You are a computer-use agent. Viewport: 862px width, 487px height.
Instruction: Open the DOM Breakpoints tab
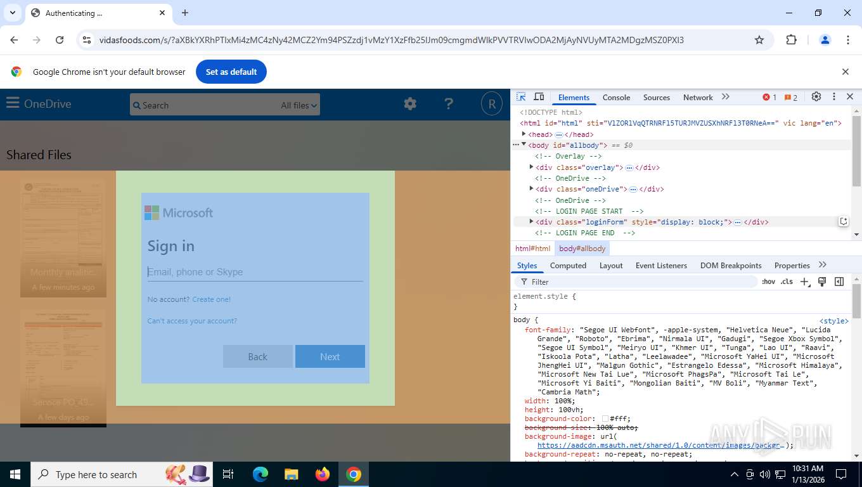pos(731,266)
